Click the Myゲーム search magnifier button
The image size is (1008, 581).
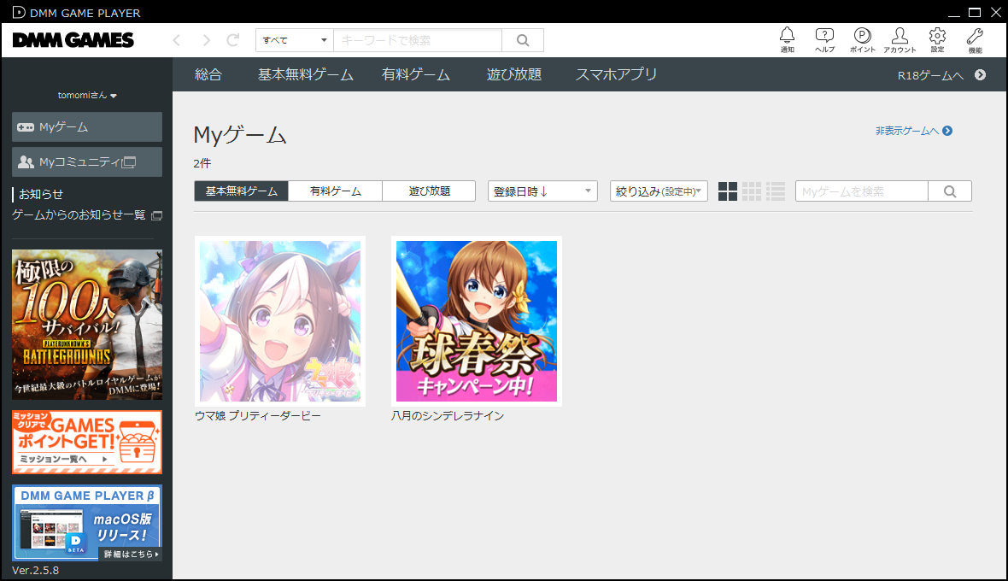[x=950, y=191]
